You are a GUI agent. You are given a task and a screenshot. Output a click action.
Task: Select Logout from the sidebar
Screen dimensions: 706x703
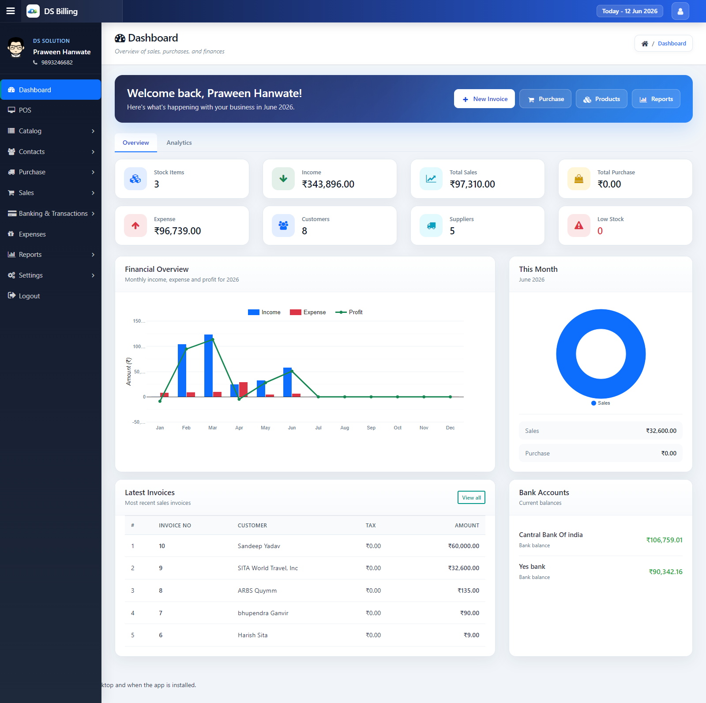pos(51,296)
